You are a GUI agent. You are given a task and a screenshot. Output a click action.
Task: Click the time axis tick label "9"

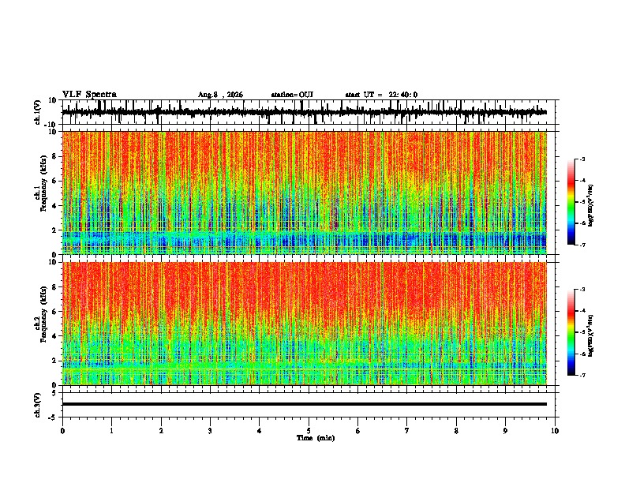[505, 431]
